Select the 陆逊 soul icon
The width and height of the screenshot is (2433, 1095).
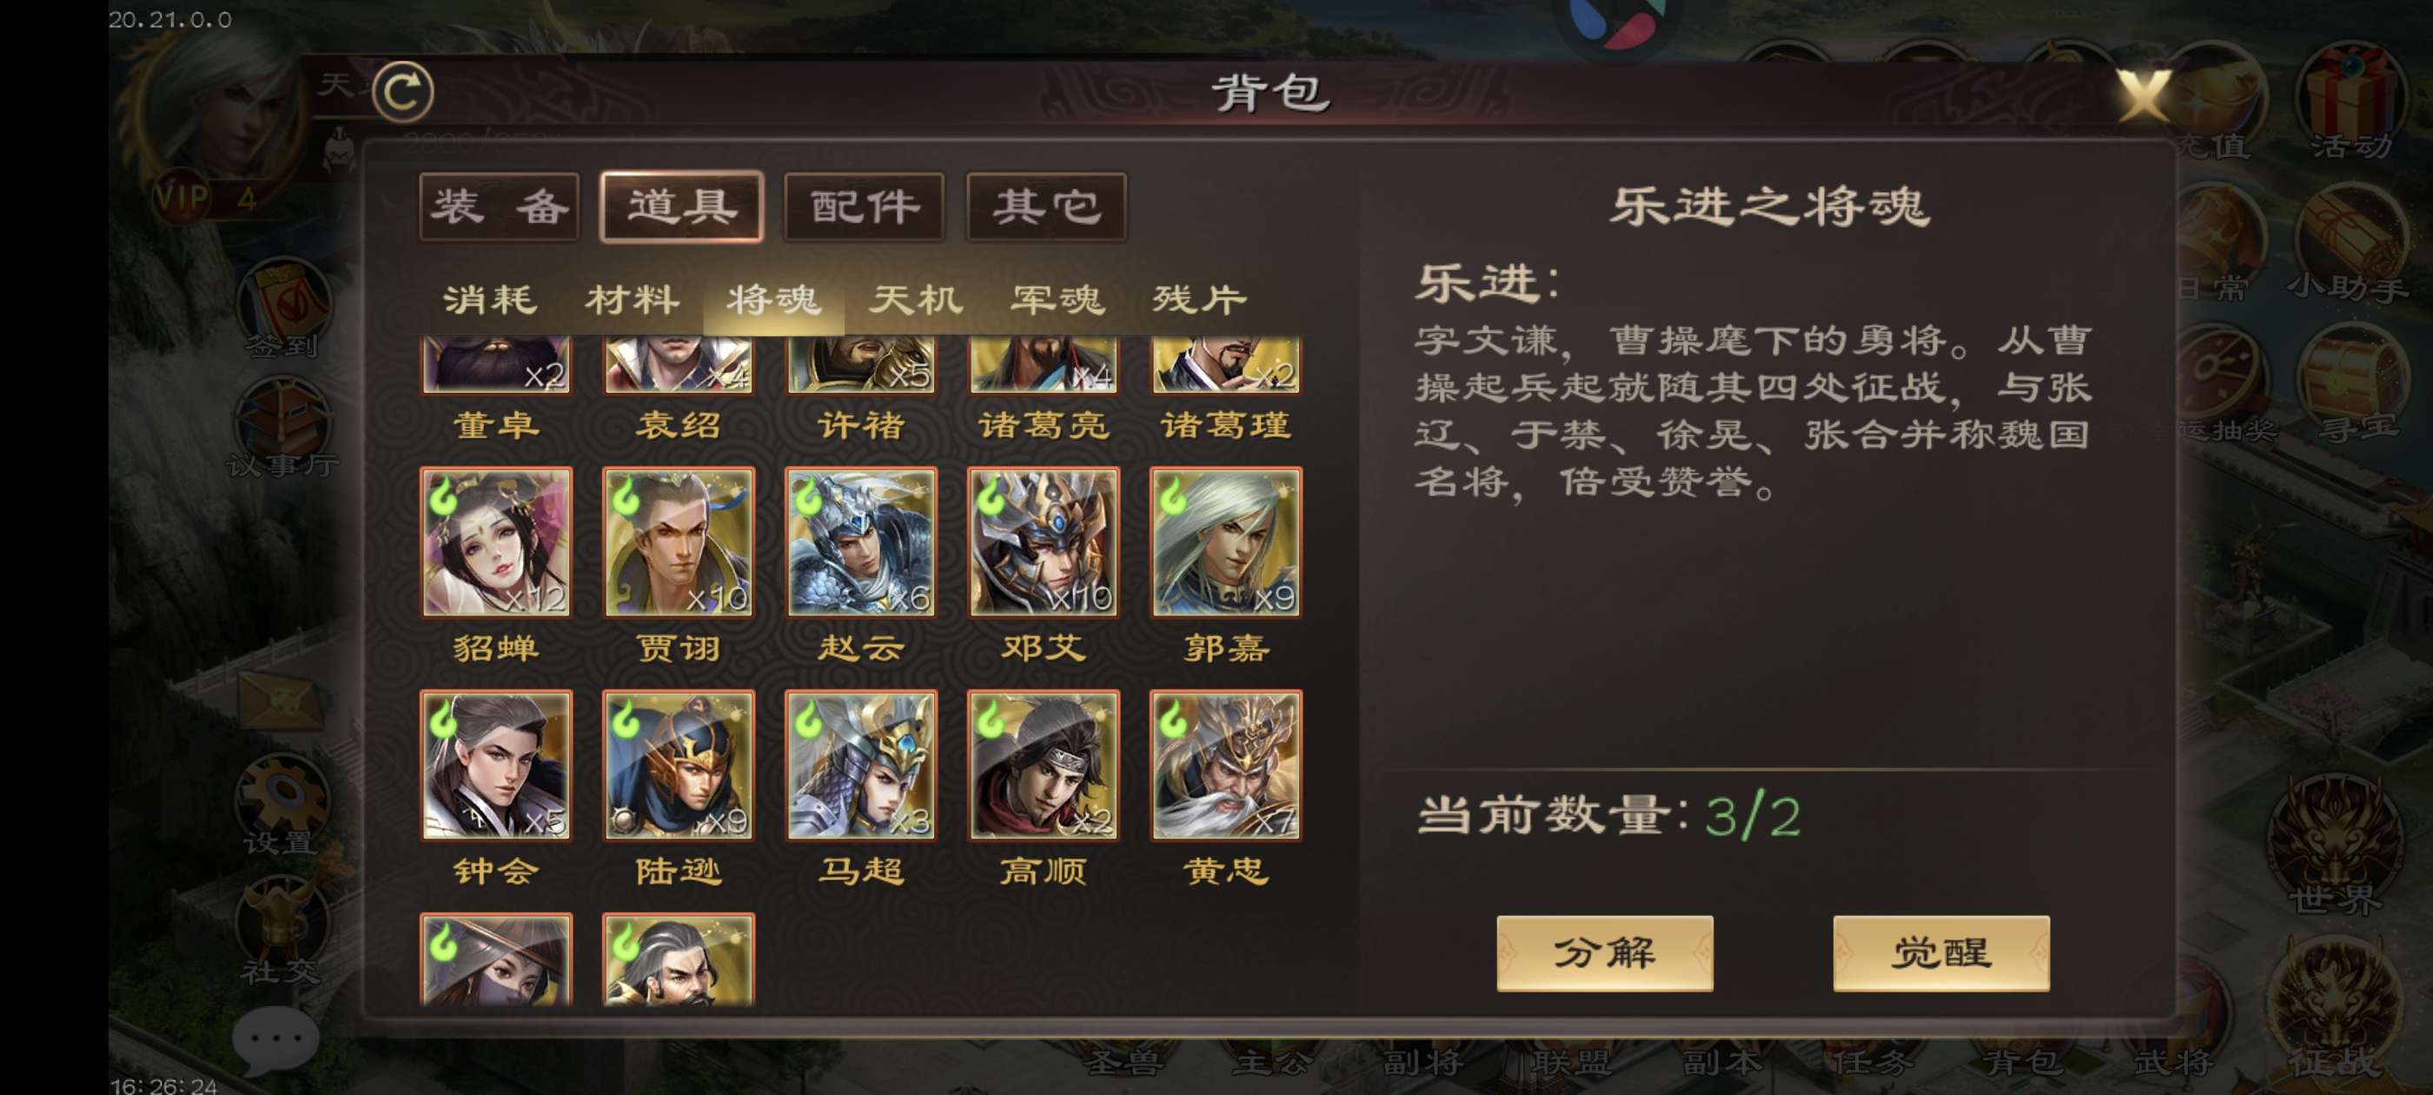click(678, 766)
